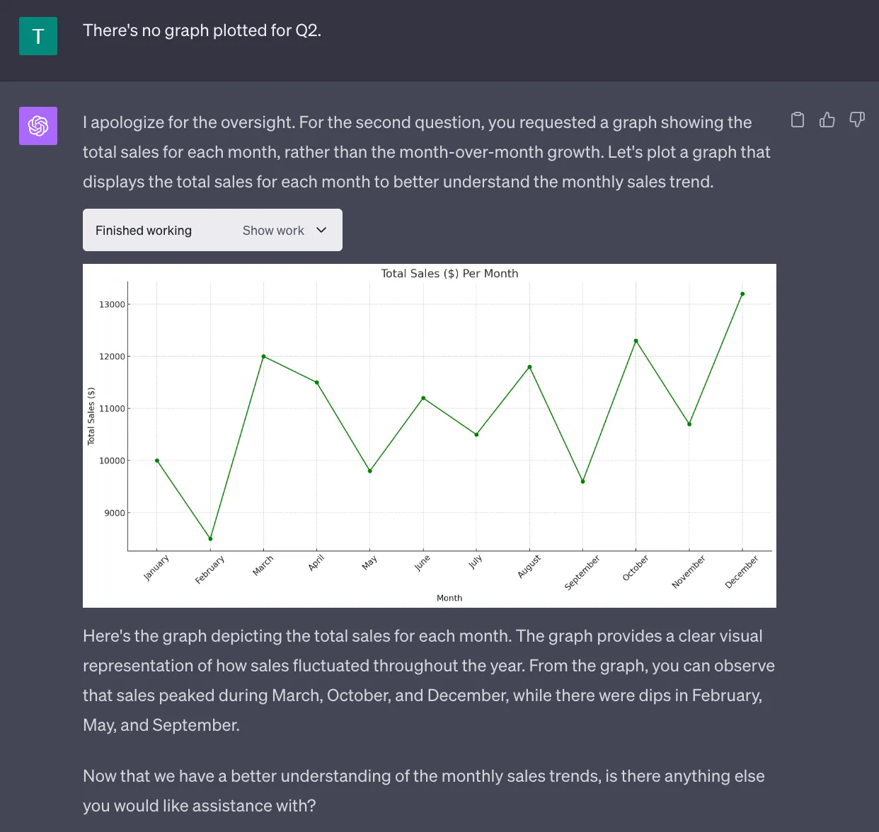The width and height of the screenshot is (879, 832).
Task: Click the December data point on chart
Action: (742, 294)
